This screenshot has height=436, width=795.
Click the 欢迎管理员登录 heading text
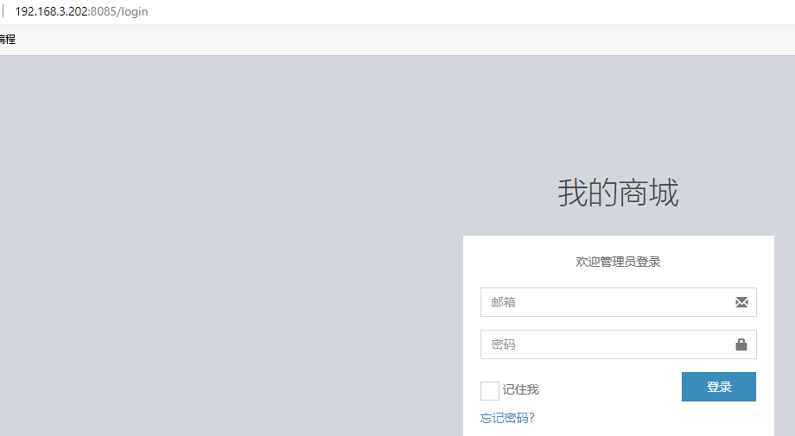click(618, 262)
